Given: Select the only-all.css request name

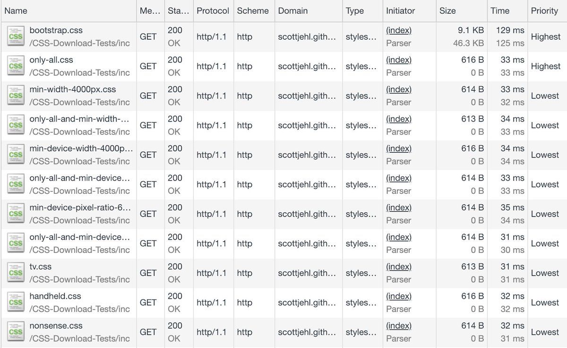Looking at the screenshot, I should [x=51, y=60].
